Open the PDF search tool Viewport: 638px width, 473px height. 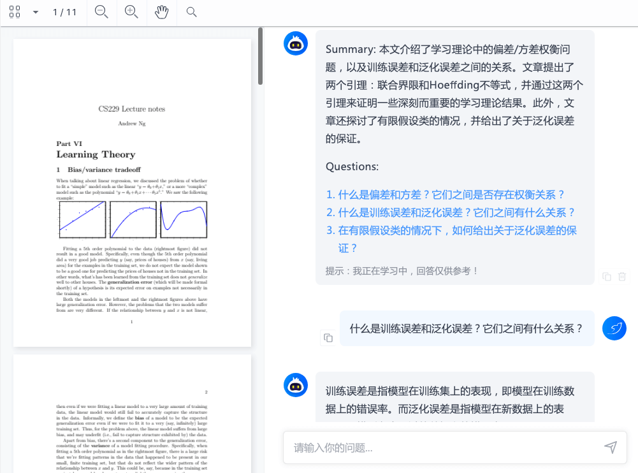click(191, 12)
